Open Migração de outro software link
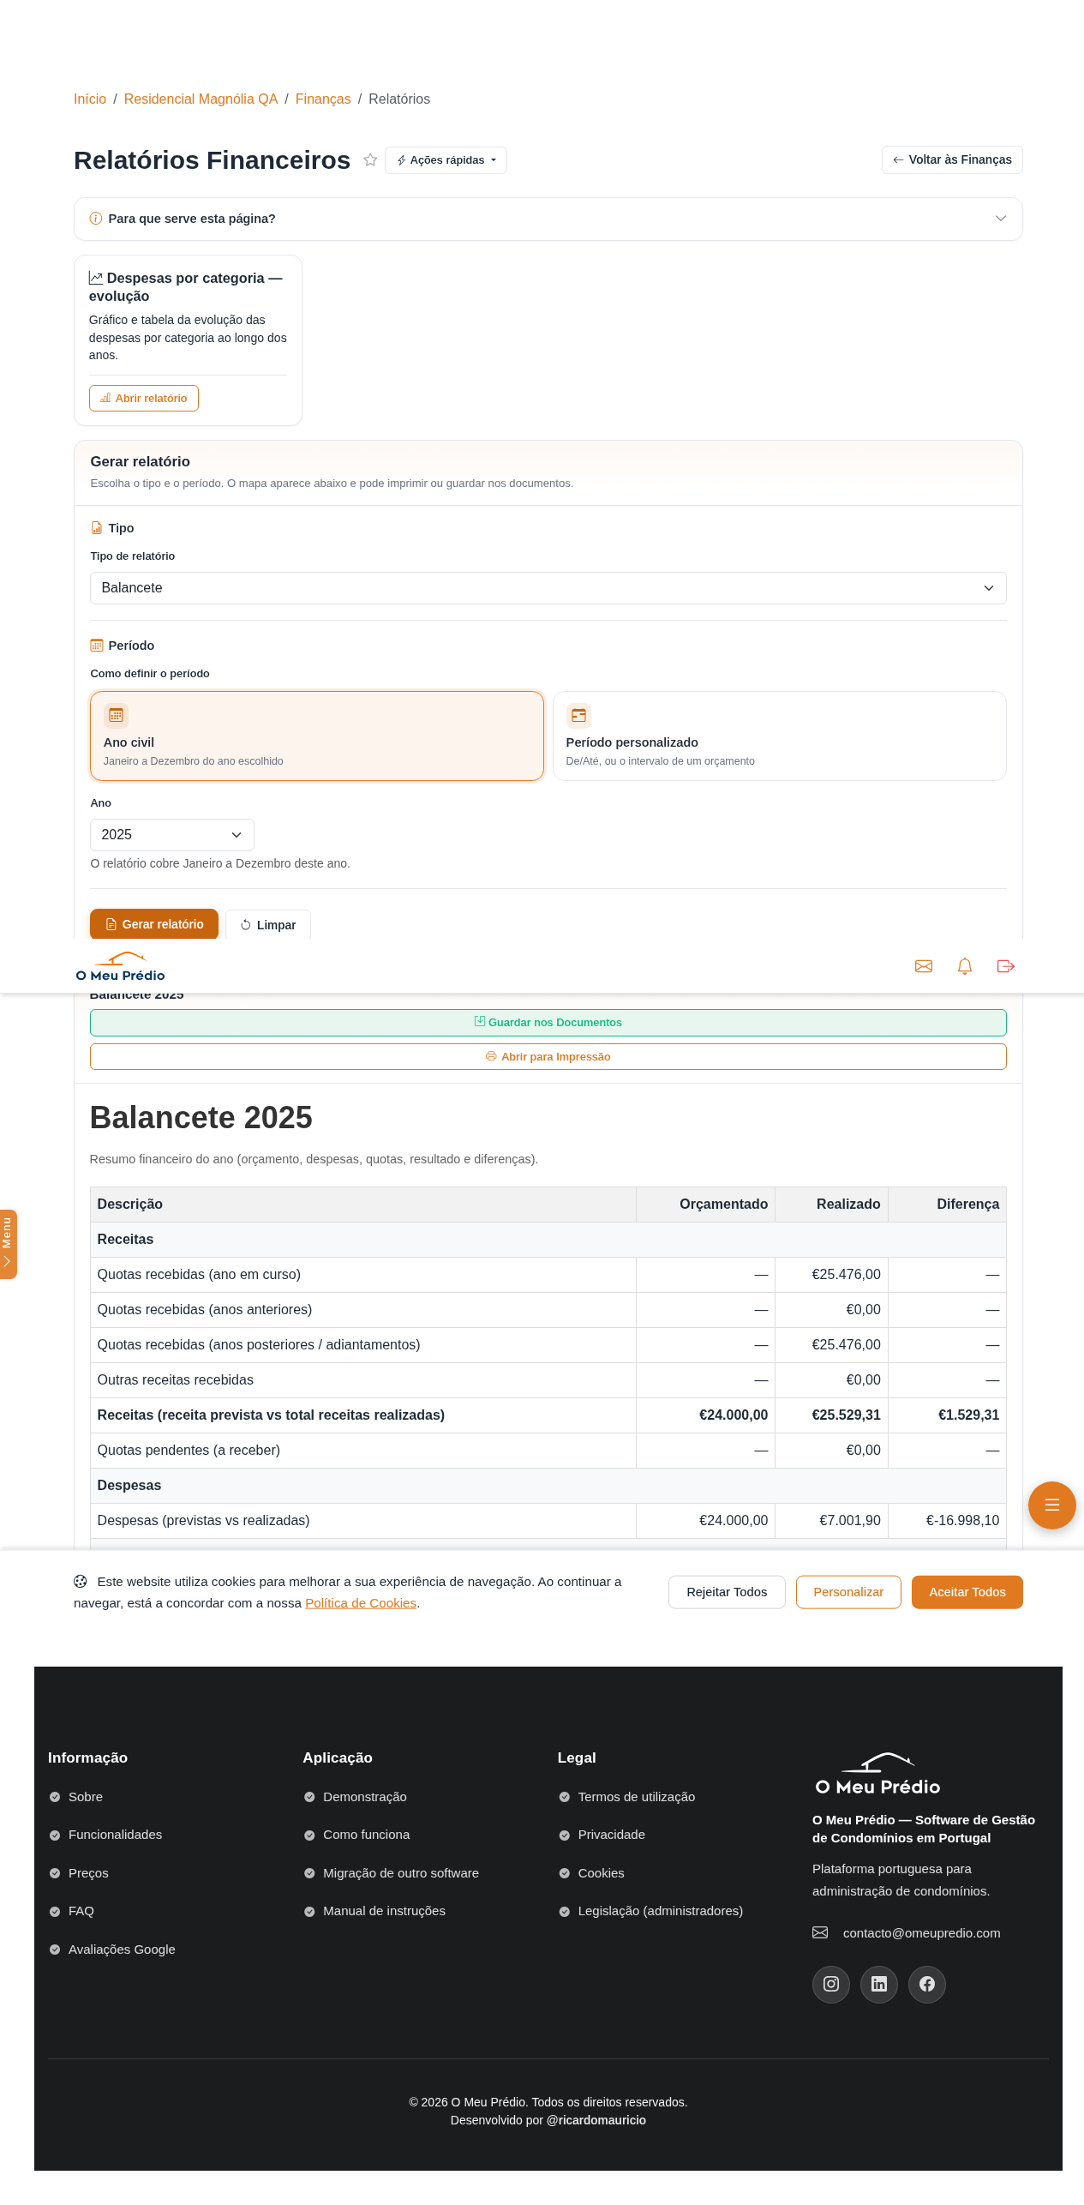Image resolution: width=1084 pixels, height=2205 pixels. (x=401, y=1873)
